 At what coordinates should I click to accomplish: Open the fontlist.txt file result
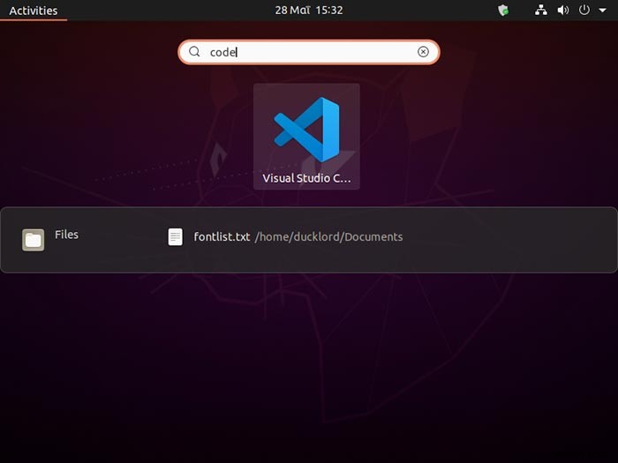[x=222, y=236]
